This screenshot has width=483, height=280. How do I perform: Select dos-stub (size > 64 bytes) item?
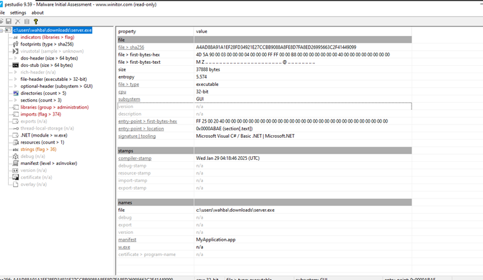[x=47, y=65]
